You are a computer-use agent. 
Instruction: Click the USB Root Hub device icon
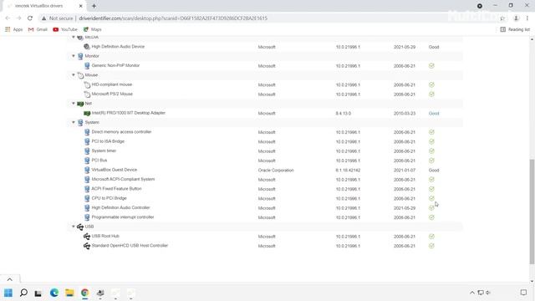pos(87,236)
